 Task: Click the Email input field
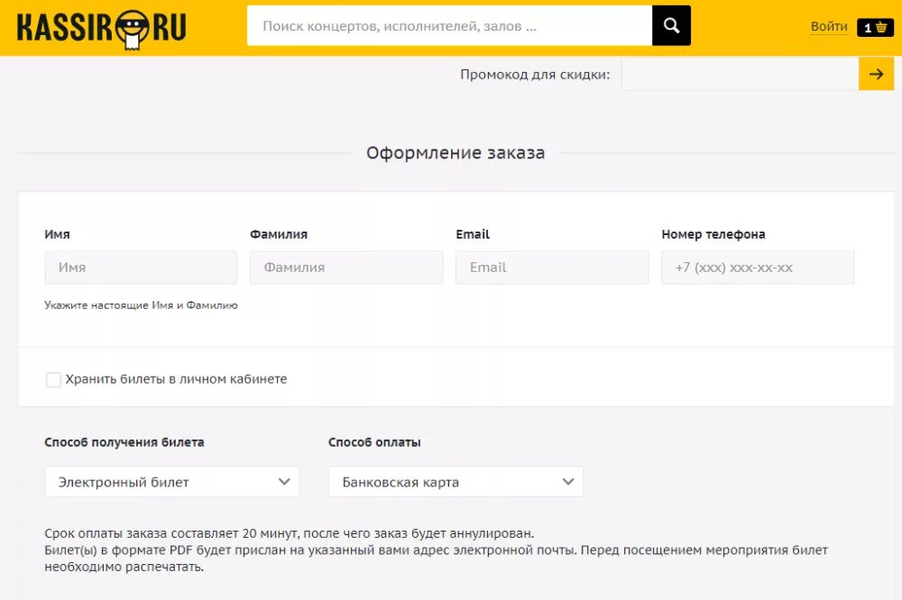[x=552, y=268]
